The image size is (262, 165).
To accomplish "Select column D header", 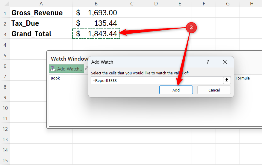I will click(x=156, y=4).
